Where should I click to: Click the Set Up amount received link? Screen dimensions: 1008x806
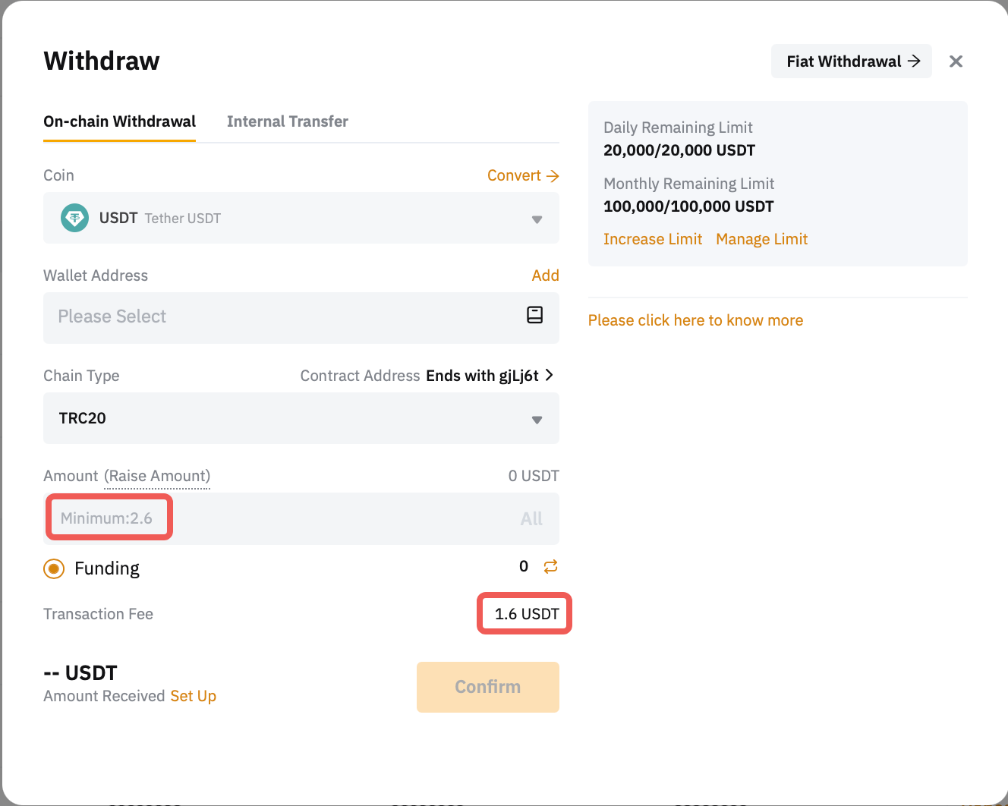click(x=193, y=696)
